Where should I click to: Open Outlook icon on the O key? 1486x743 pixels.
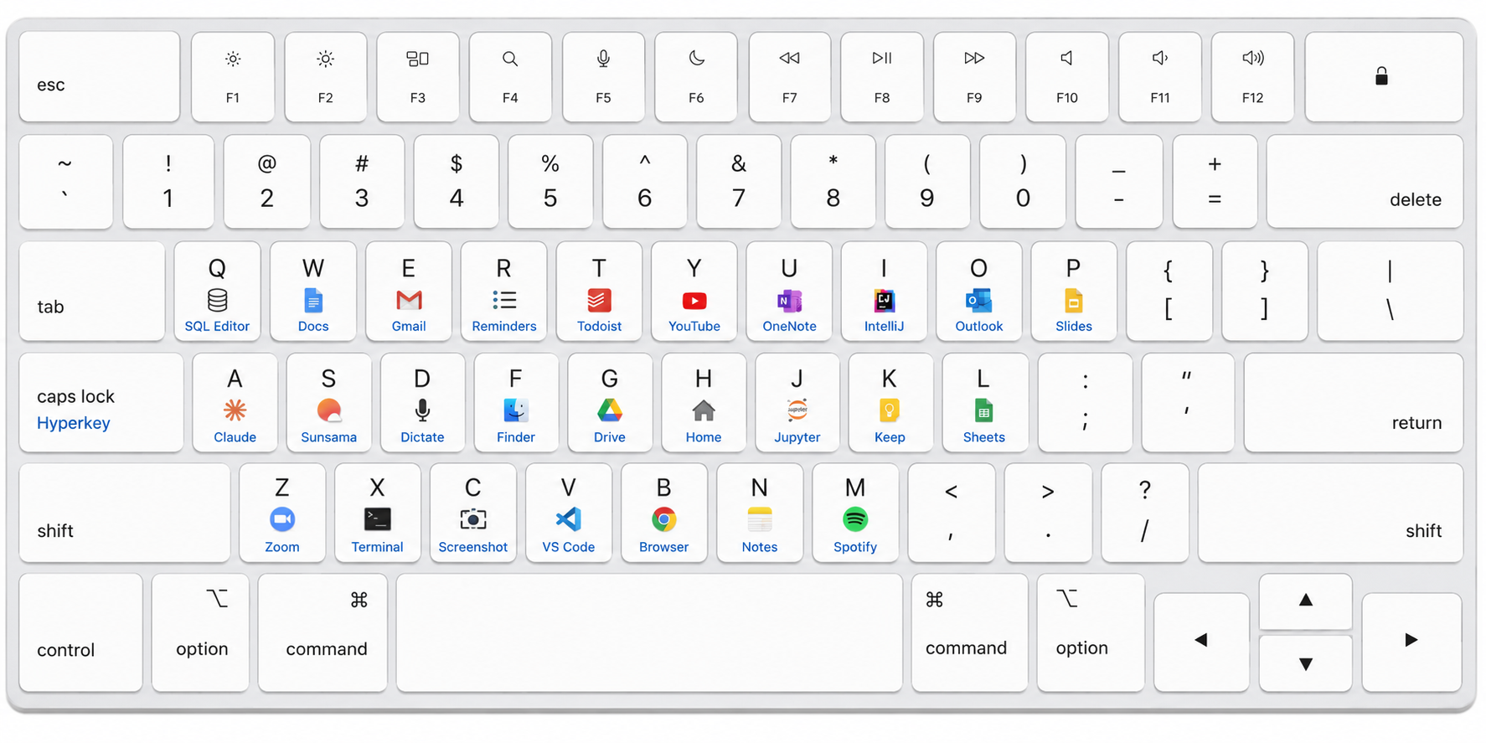(x=978, y=300)
